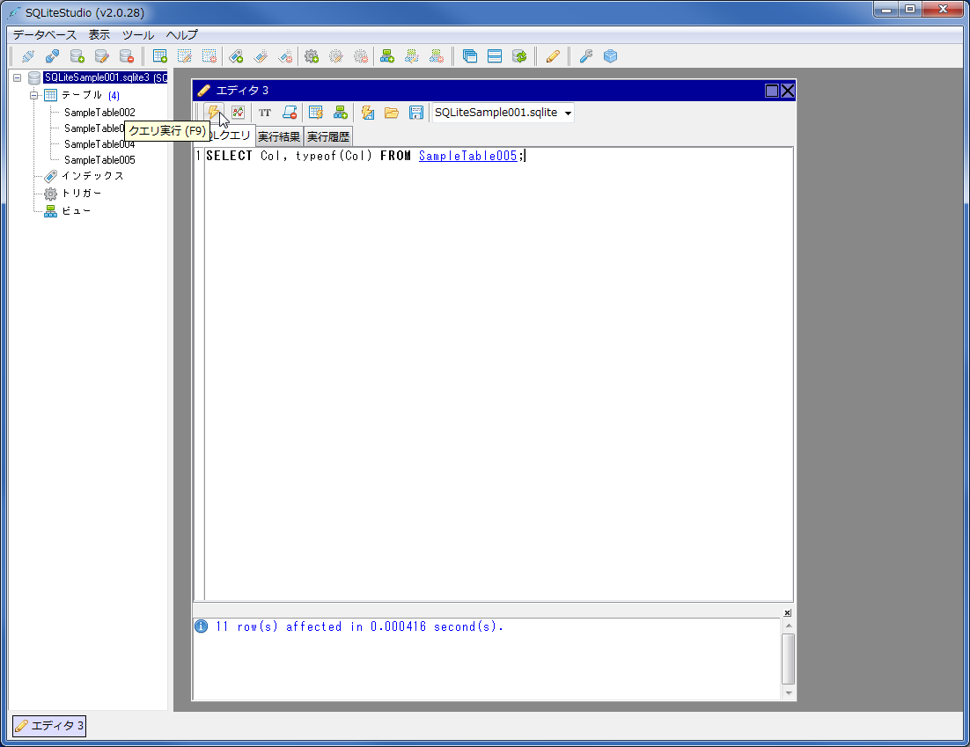Click inside the SQL query editor area

[x=498, y=374]
